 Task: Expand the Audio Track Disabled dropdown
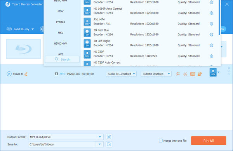(x=121, y=74)
